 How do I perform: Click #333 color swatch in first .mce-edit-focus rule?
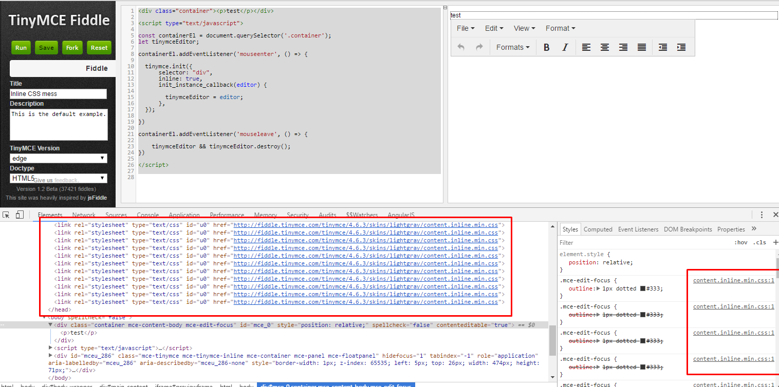[x=643, y=288]
